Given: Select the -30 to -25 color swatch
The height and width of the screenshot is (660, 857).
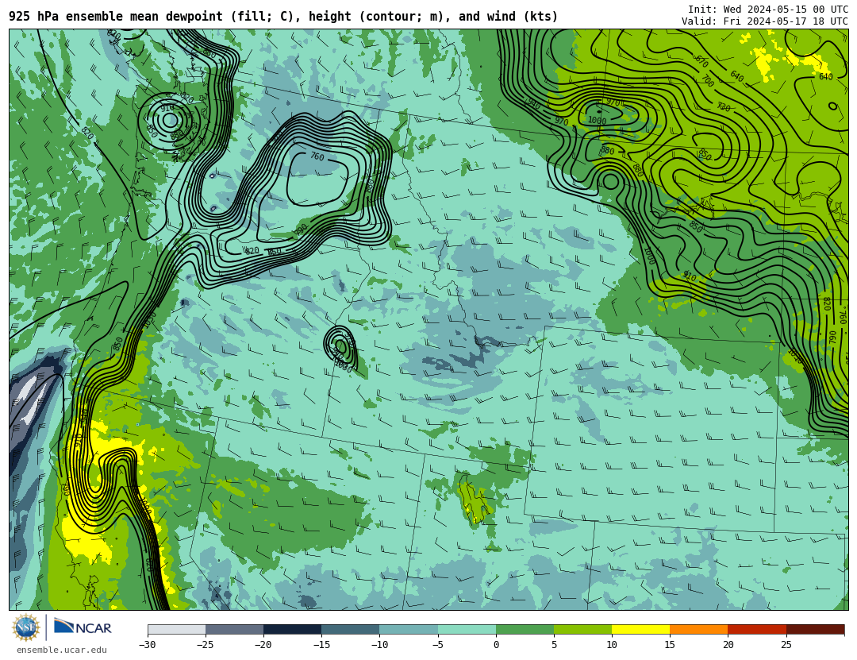Looking at the screenshot, I should (176, 630).
